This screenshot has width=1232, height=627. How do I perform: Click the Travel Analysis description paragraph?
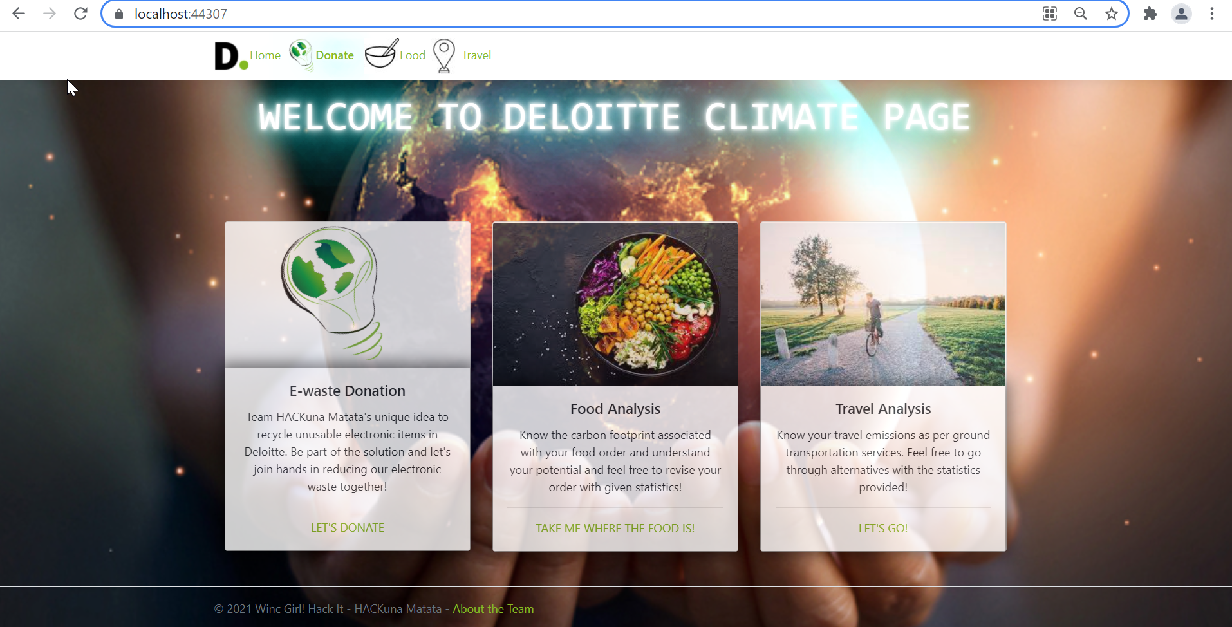pyautogui.click(x=883, y=461)
